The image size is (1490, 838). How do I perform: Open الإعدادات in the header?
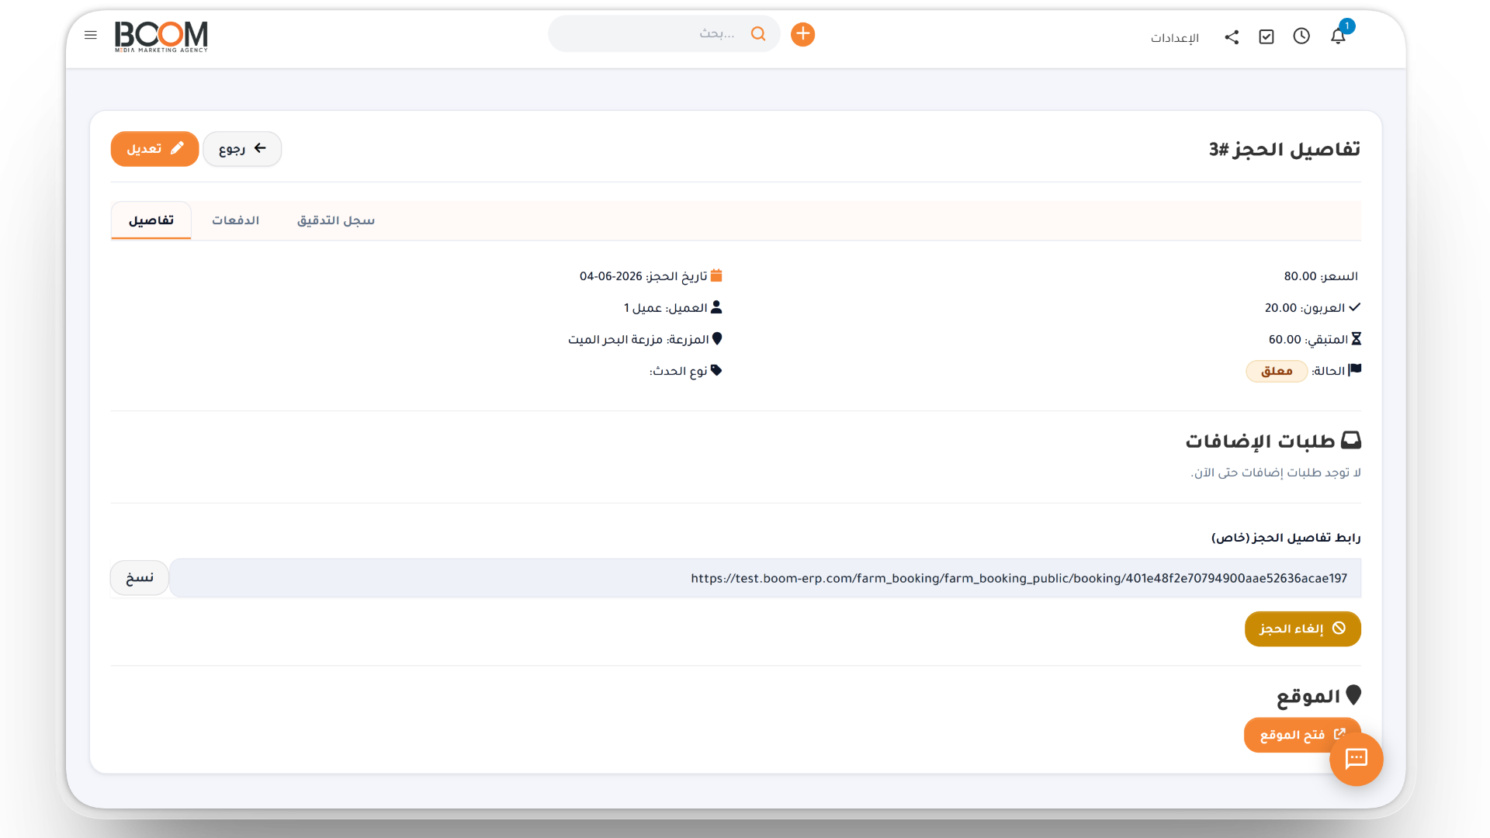tap(1175, 38)
